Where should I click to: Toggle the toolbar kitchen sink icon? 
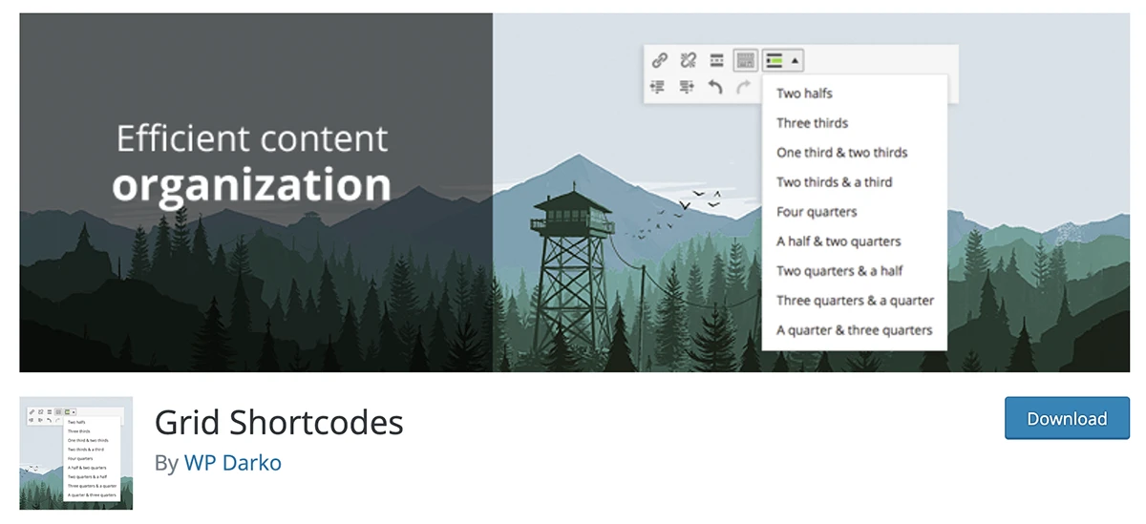tap(746, 60)
